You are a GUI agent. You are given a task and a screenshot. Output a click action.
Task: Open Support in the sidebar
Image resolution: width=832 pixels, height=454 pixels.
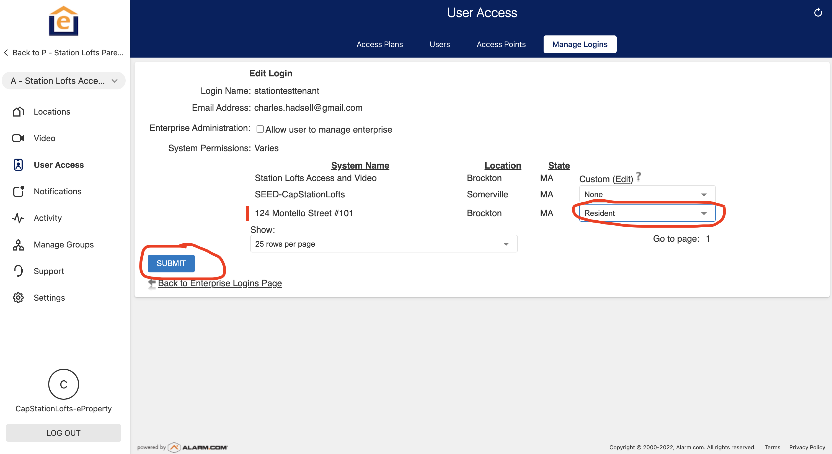(x=49, y=271)
